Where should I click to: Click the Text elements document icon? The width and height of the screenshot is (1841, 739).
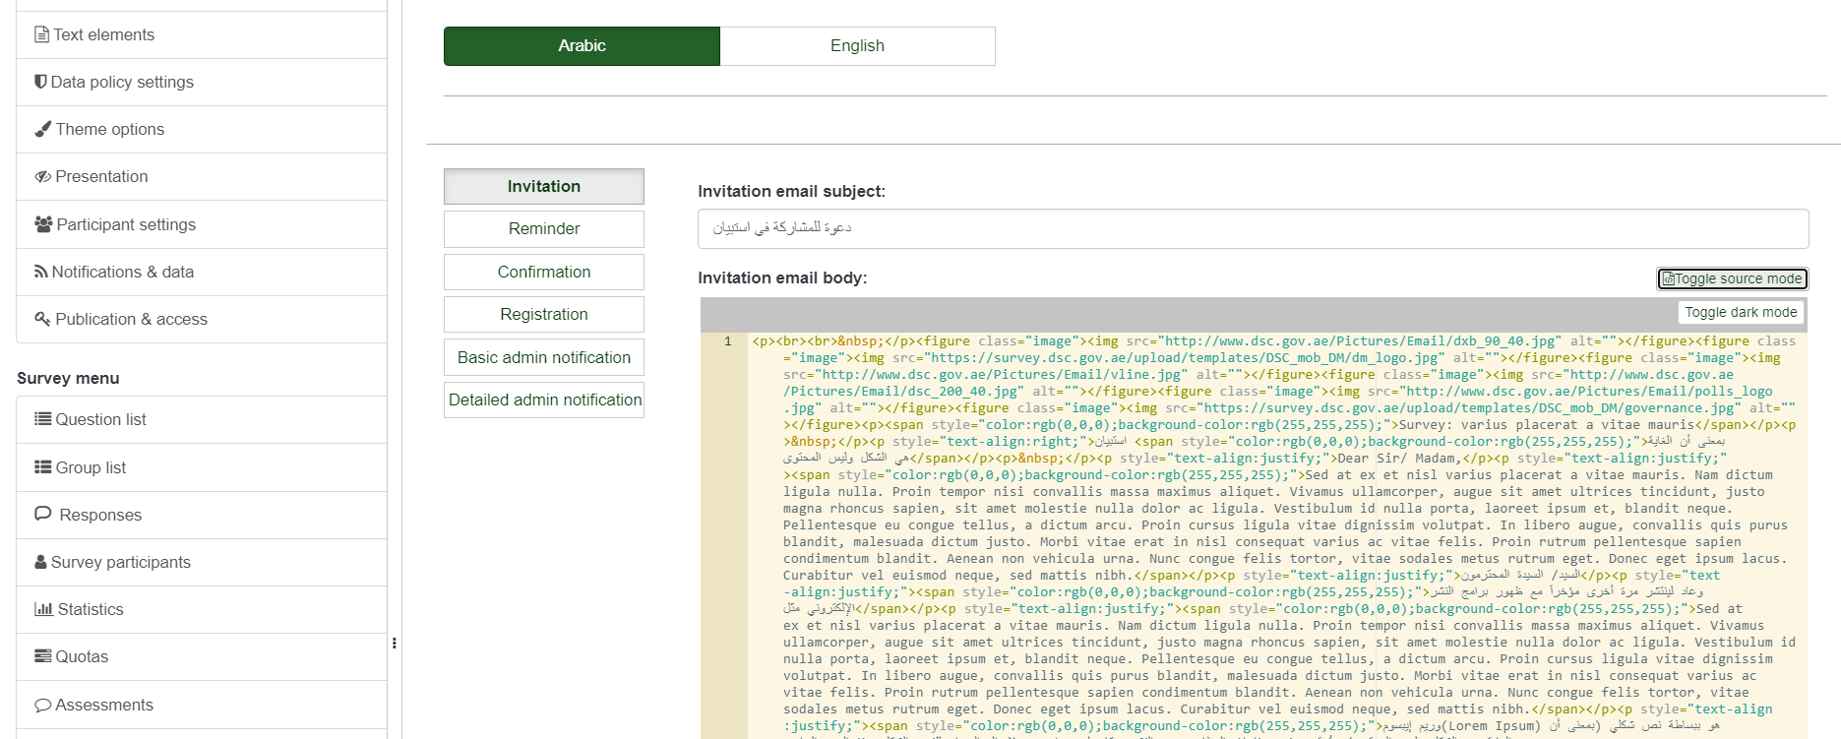[41, 35]
